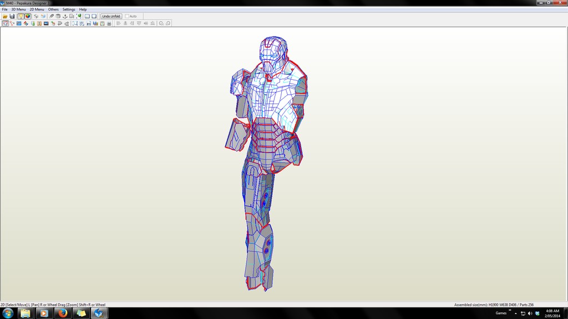Click the align left icon

119,23
